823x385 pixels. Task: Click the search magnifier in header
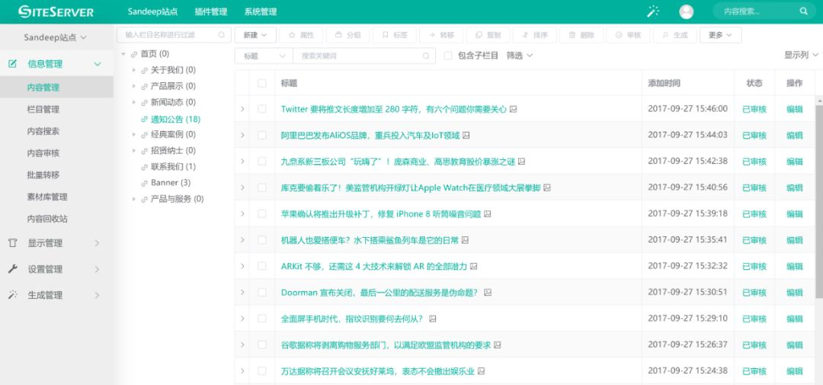pos(804,11)
